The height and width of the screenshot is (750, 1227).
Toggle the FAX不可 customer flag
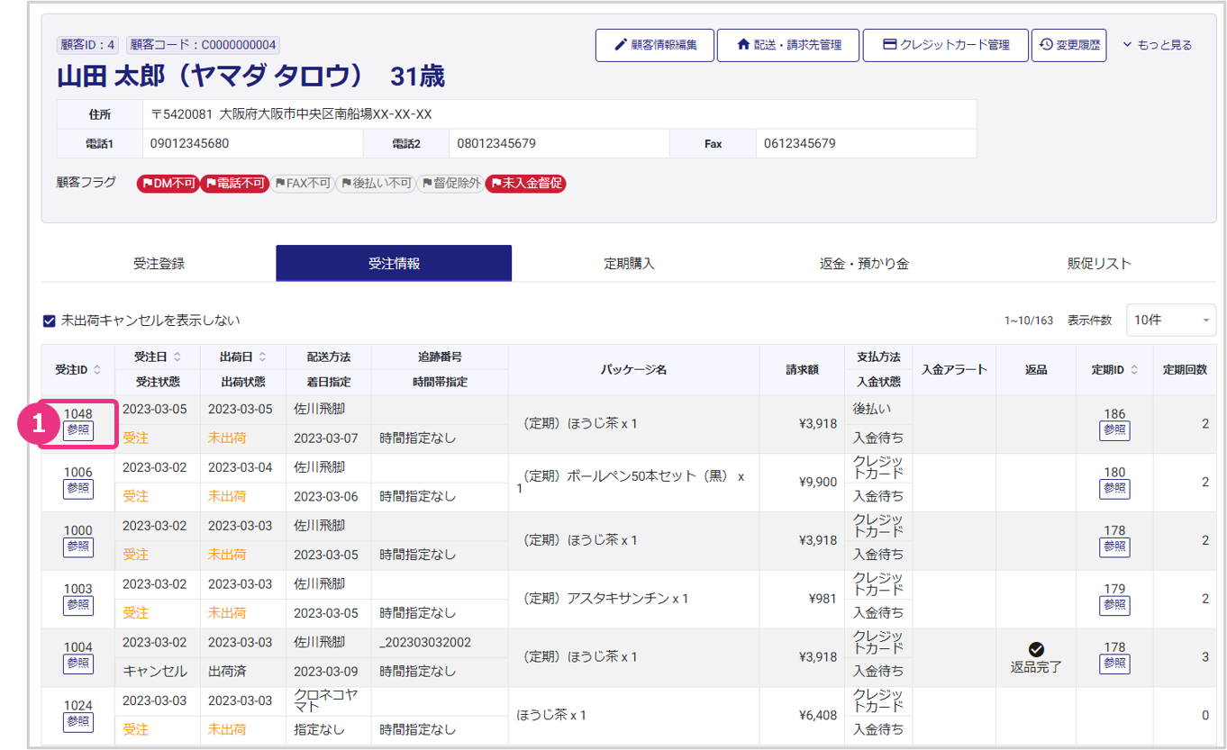pos(302,184)
